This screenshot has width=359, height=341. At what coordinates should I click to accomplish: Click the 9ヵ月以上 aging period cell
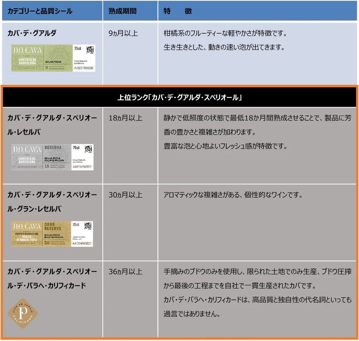[x=123, y=34]
